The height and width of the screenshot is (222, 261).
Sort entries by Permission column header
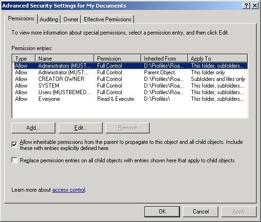tap(117, 59)
